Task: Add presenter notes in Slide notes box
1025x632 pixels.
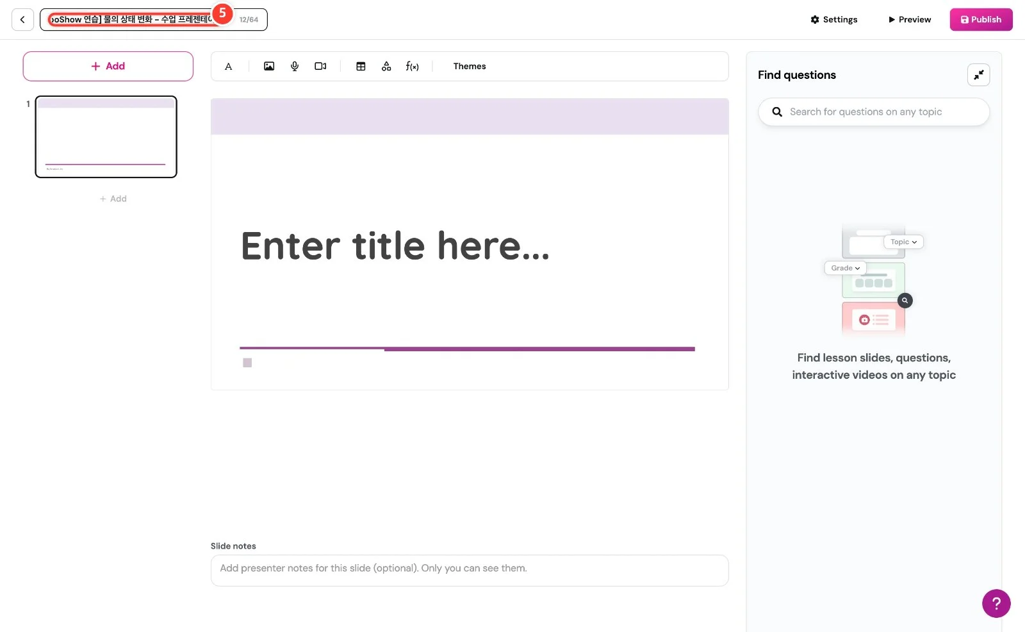Action: [470, 570]
